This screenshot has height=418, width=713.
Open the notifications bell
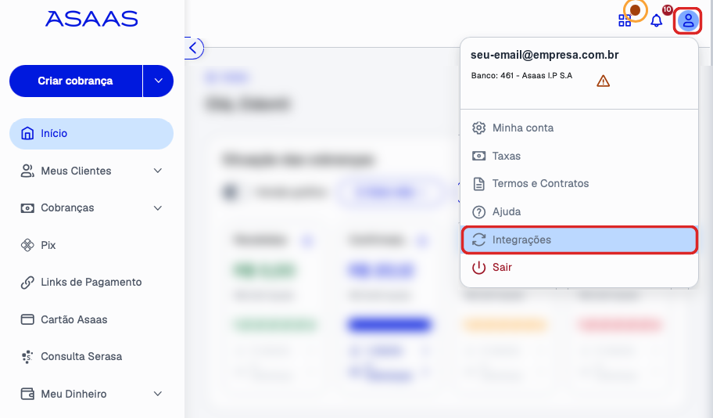[x=656, y=20]
